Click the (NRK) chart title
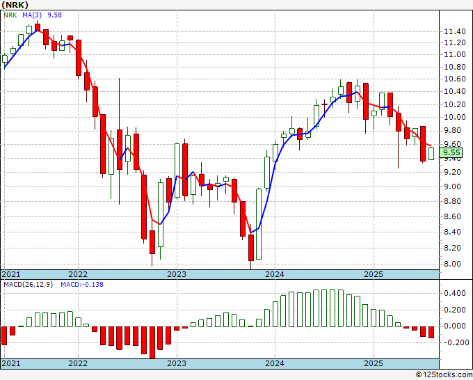This screenshot has height=380, width=473. tap(15, 5)
